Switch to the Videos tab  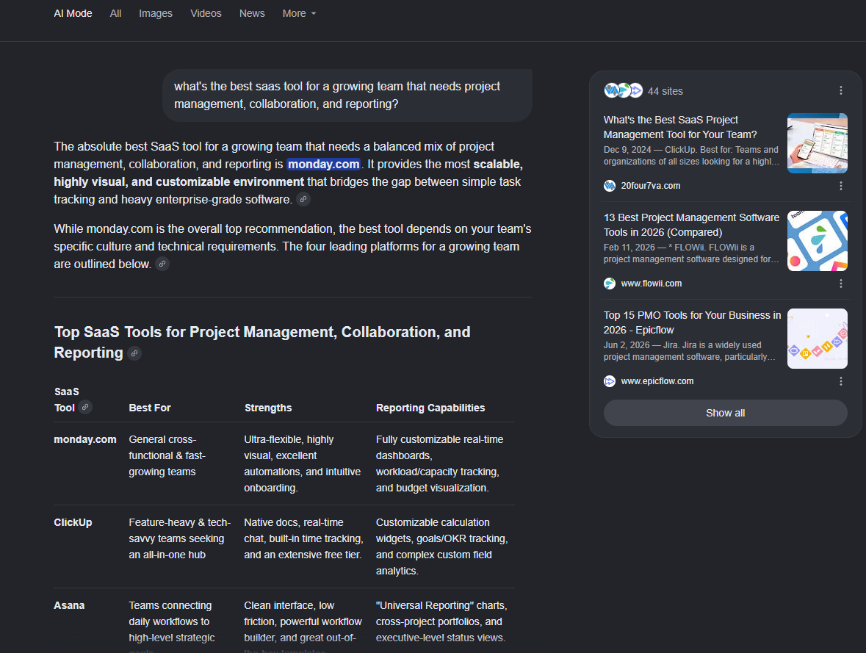[x=206, y=13]
